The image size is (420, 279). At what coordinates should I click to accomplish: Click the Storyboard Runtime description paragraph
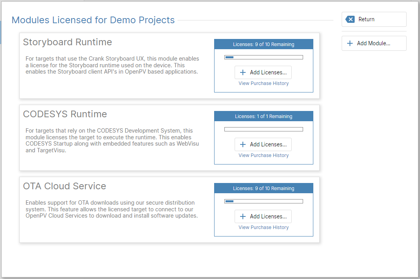coord(112,65)
